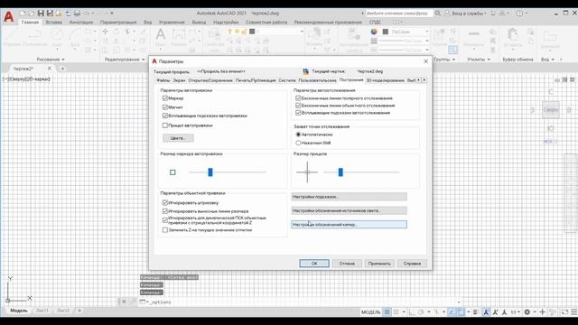Screen dimensions: 578x325
Task: Toggle clean screen icon in status bar
Action: point(564,312)
